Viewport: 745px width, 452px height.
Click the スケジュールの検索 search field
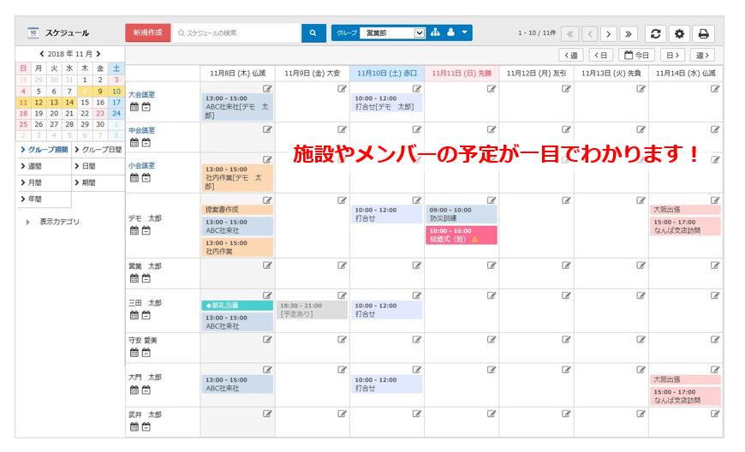pos(237,33)
